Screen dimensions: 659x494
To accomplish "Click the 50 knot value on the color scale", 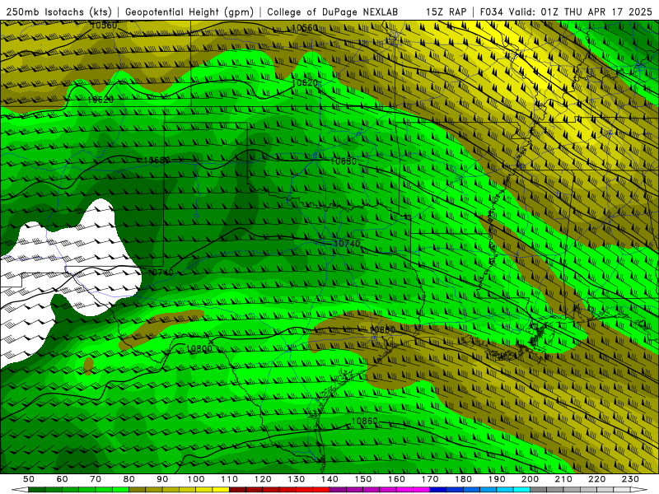I will pos(29,479).
